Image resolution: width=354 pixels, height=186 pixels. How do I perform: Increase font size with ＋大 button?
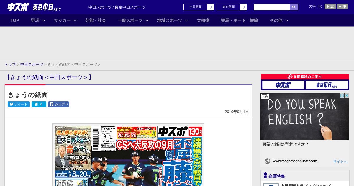tap(330, 6)
